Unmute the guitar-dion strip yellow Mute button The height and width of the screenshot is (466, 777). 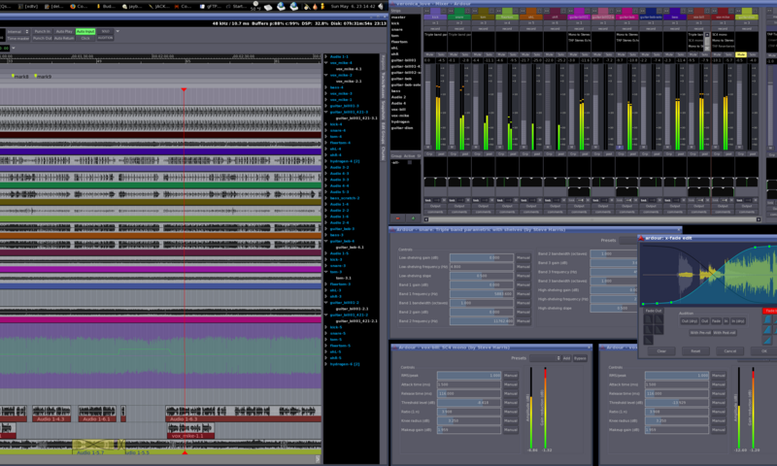pyautogui.click(x=740, y=54)
